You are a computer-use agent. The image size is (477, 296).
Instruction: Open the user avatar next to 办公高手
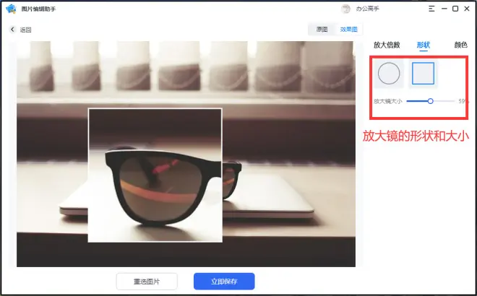pos(345,9)
